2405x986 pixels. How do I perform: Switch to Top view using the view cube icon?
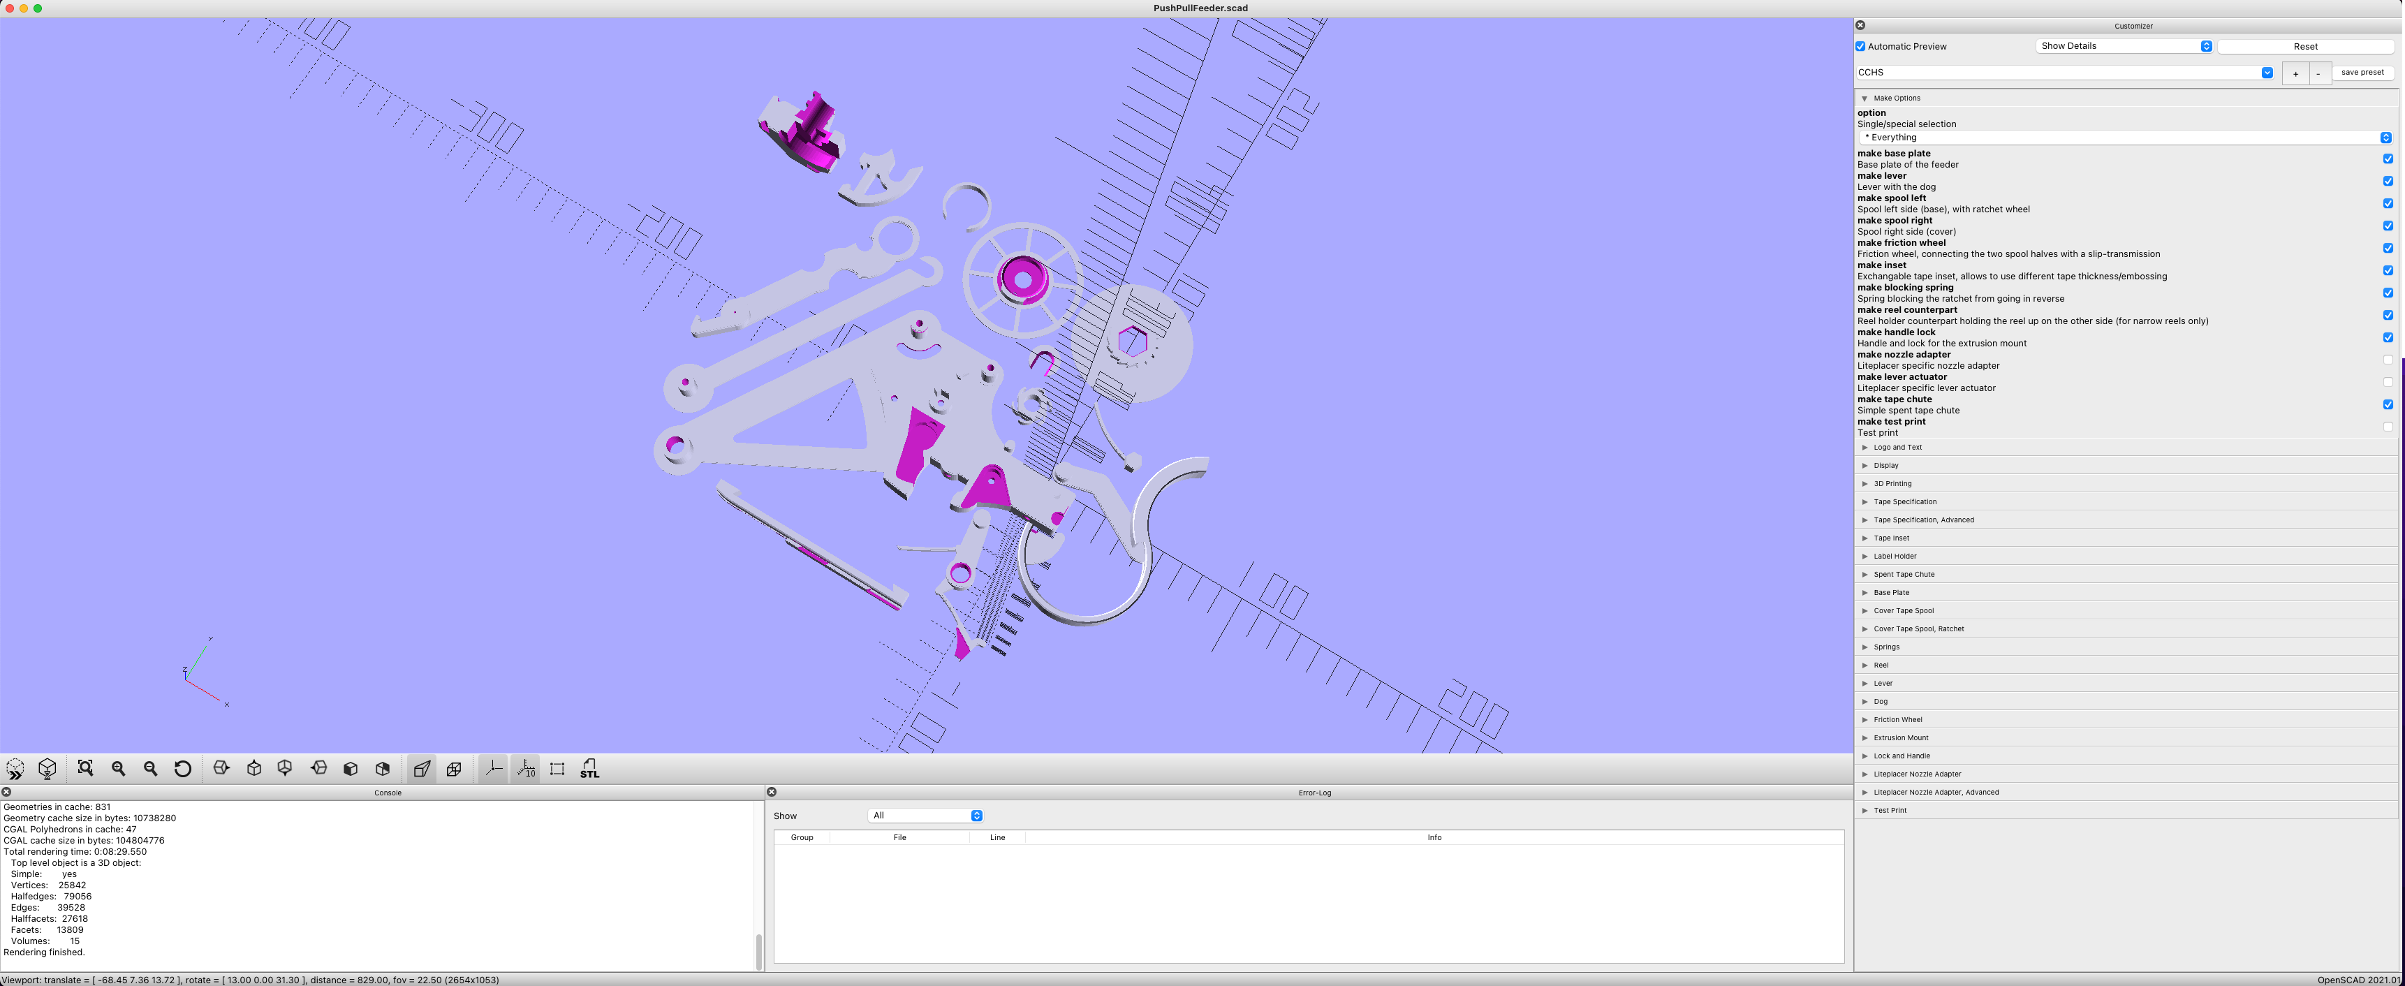253,768
